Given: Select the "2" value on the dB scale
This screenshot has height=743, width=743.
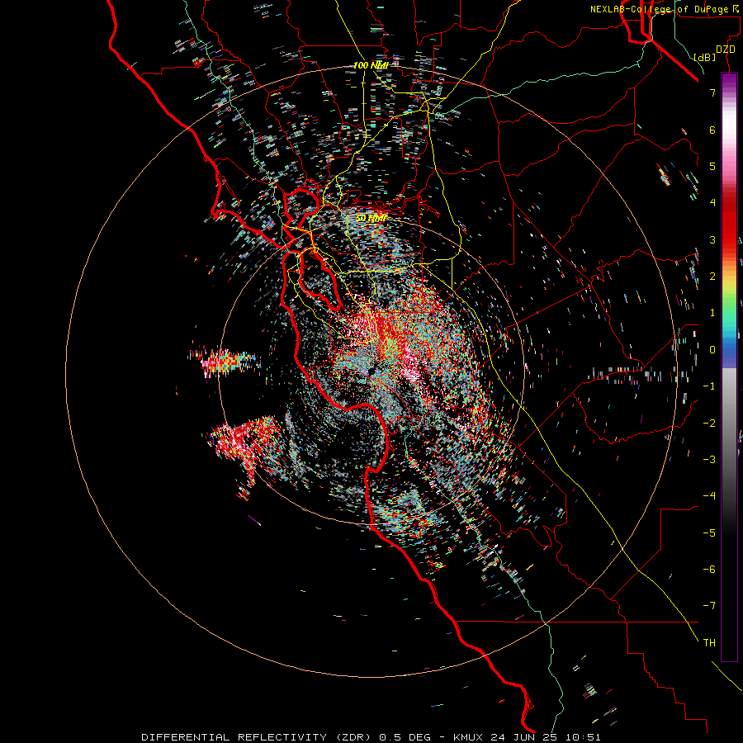Looking at the screenshot, I should (712, 277).
